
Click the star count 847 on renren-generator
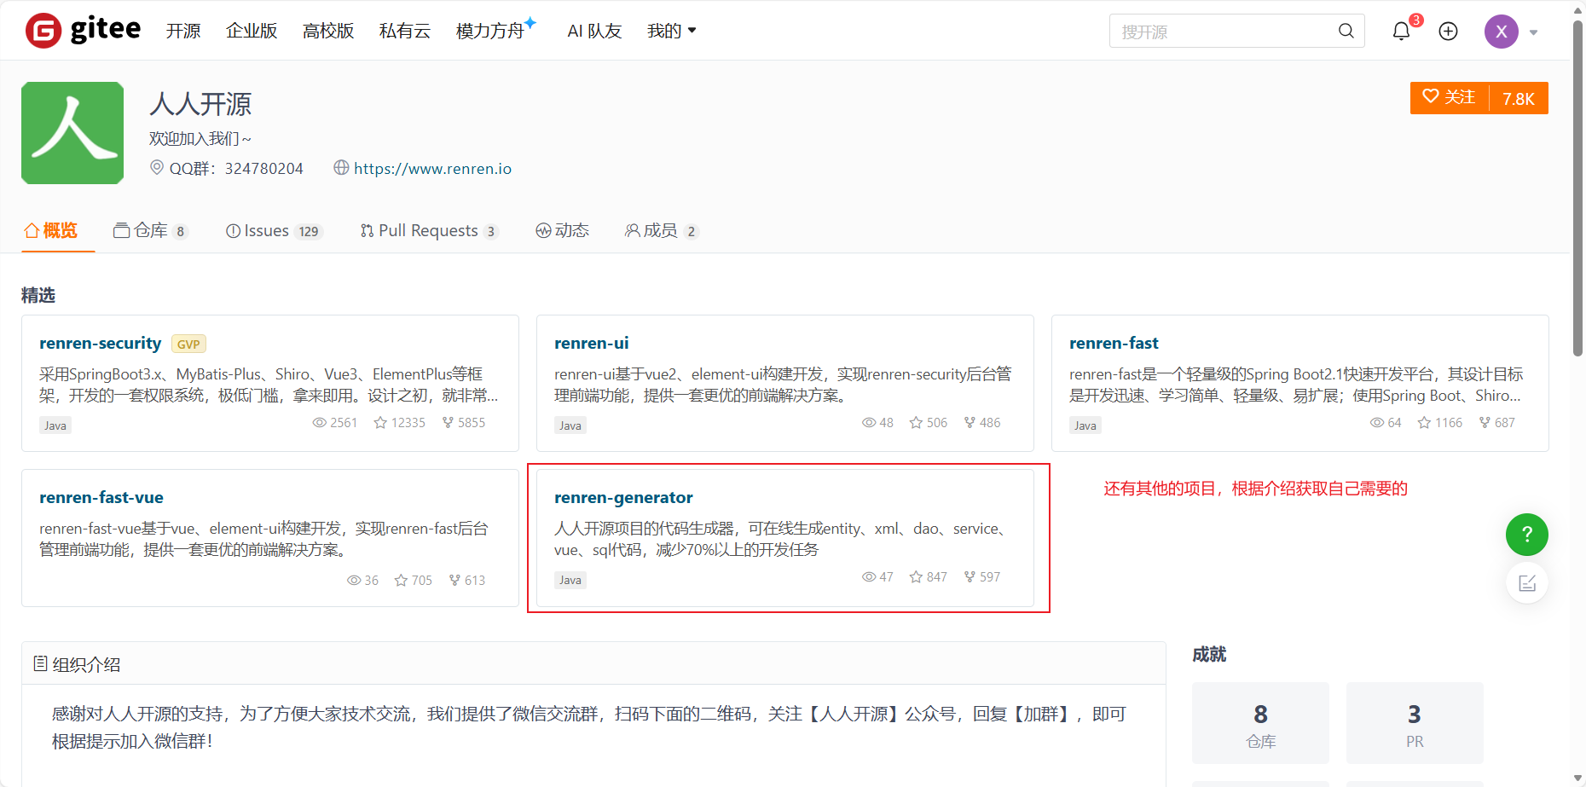[929, 576]
